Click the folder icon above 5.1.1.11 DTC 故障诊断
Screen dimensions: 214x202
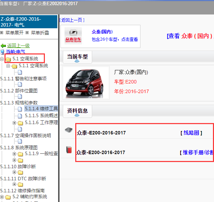point(20,173)
